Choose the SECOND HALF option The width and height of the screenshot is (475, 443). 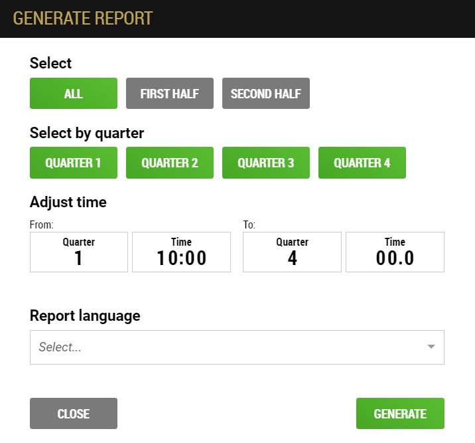tap(266, 94)
